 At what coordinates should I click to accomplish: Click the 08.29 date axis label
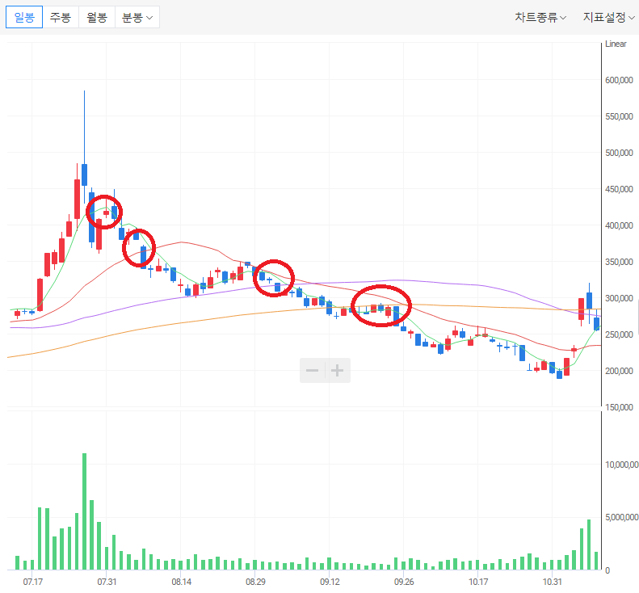pos(255,582)
